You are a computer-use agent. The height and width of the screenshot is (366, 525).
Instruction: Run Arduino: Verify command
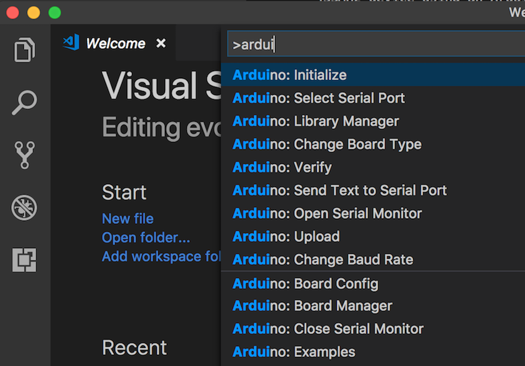[373, 167]
